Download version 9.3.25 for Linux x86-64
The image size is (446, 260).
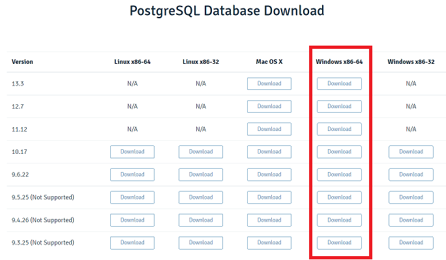pos(132,243)
